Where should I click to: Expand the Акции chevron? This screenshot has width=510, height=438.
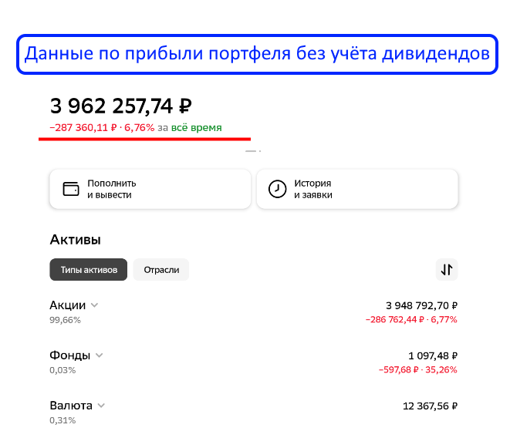[x=94, y=305]
